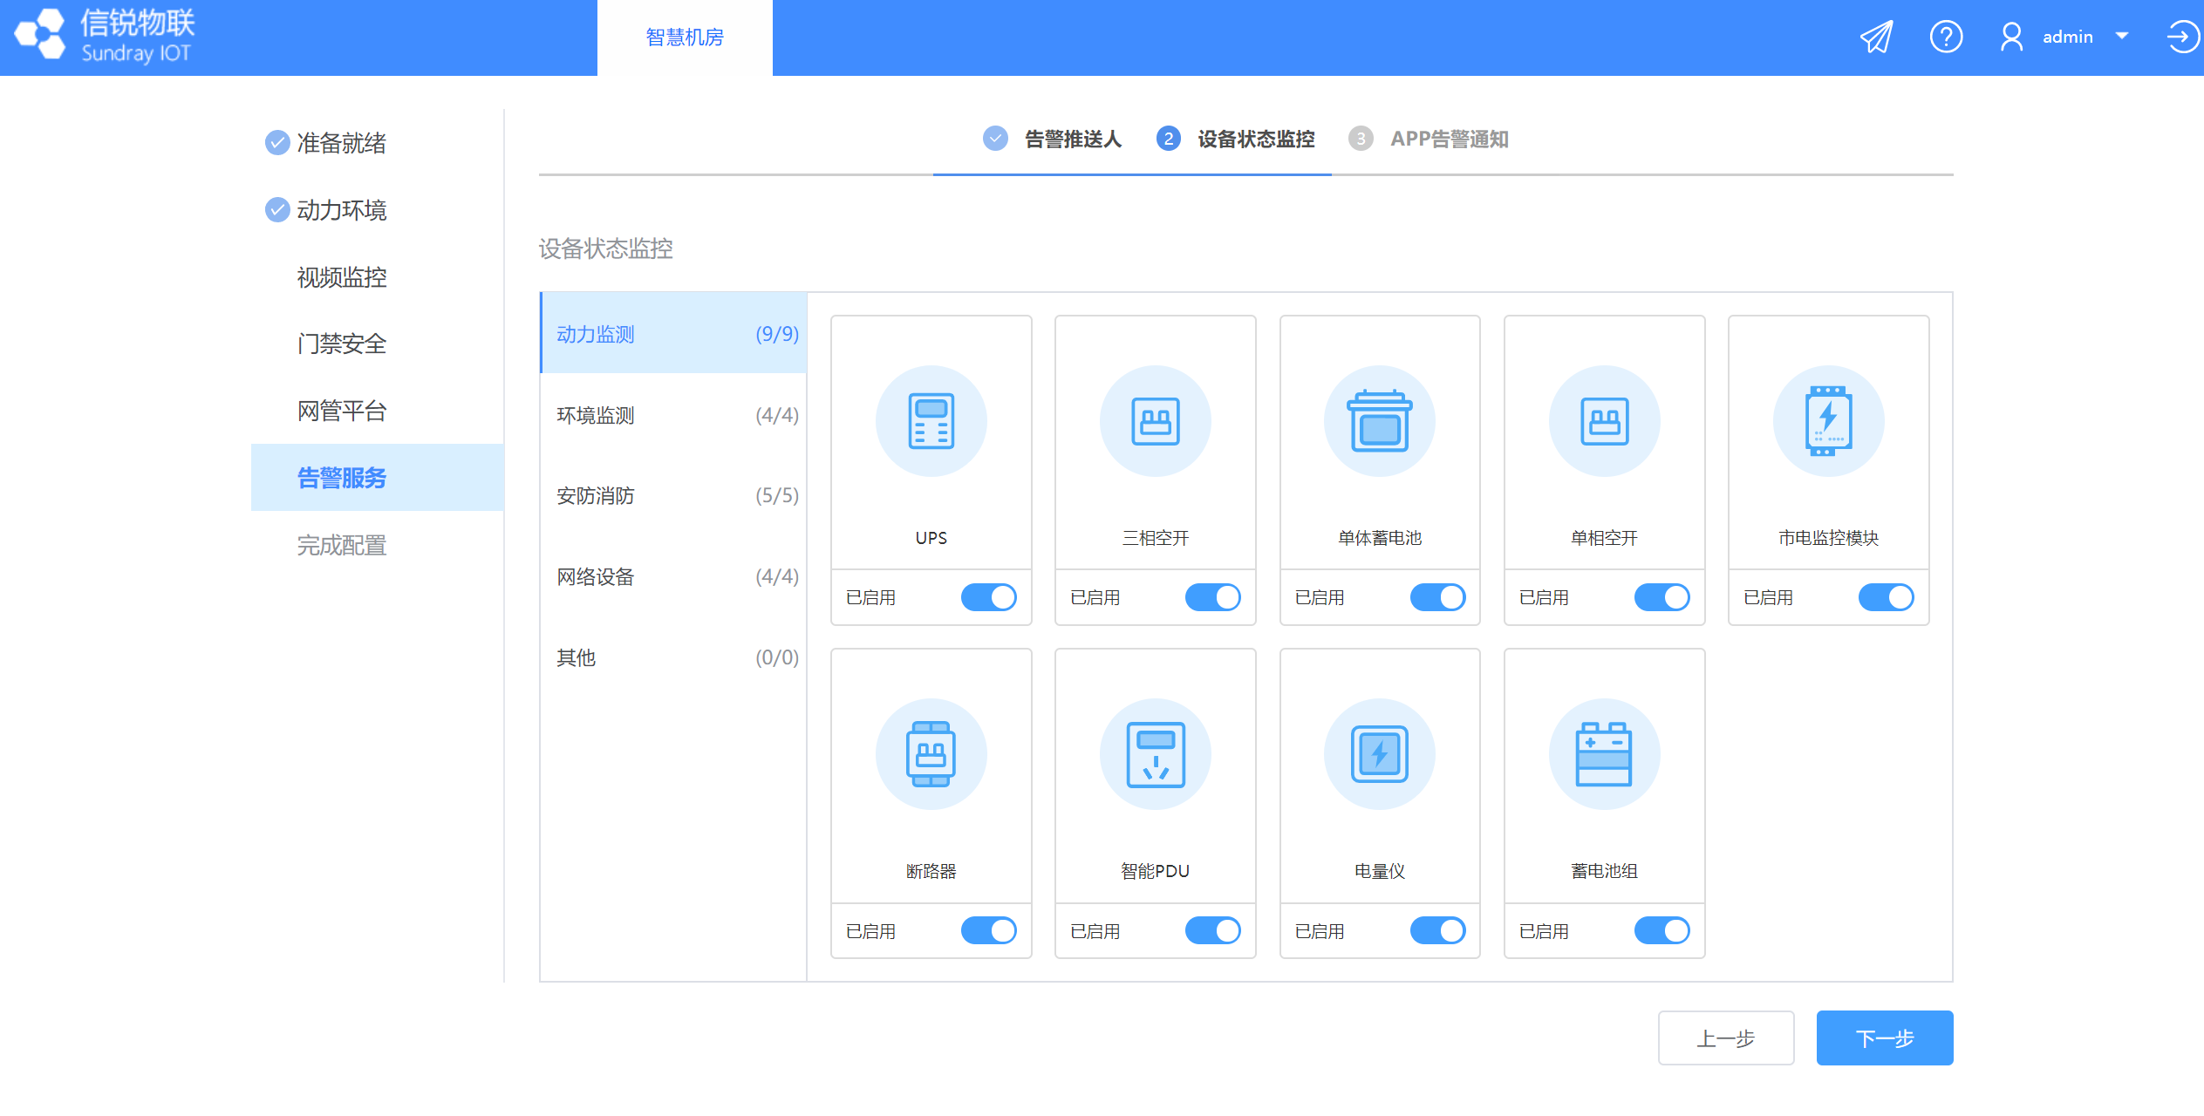Switch to the 智慧机房 tab

coord(685,37)
